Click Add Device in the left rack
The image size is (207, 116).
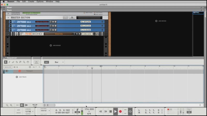55,45
